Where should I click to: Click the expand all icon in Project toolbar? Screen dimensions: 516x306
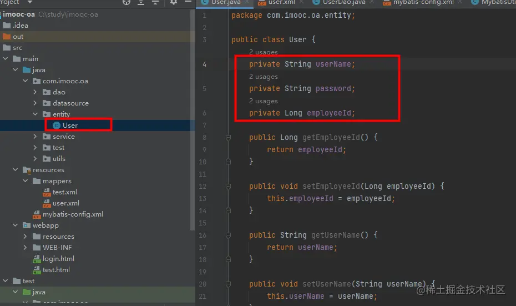pos(141,2)
